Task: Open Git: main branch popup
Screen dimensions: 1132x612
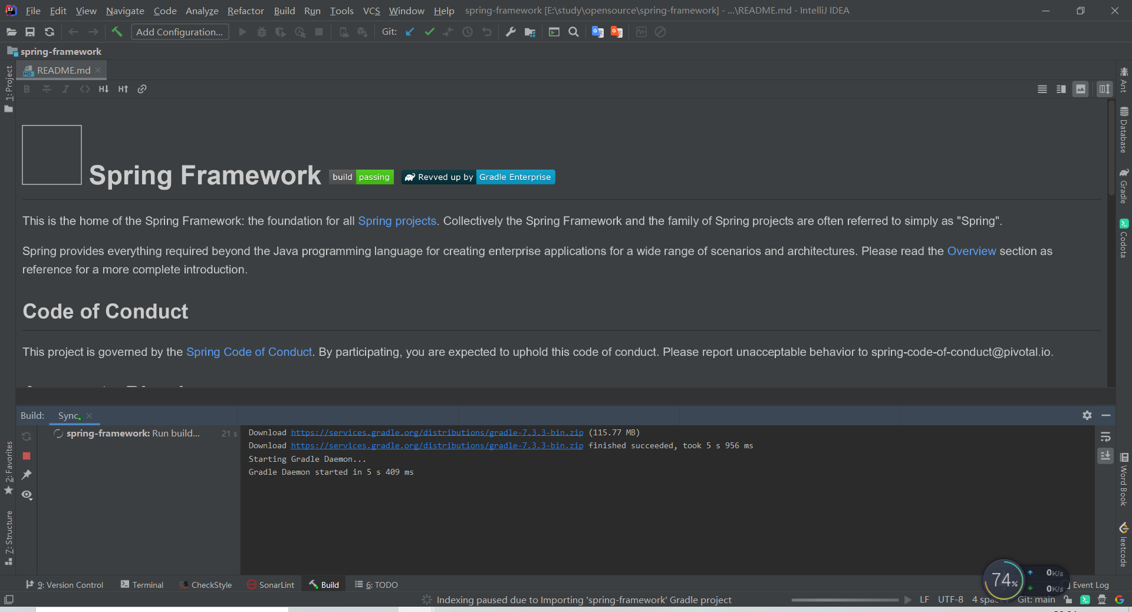Action: [1036, 600]
